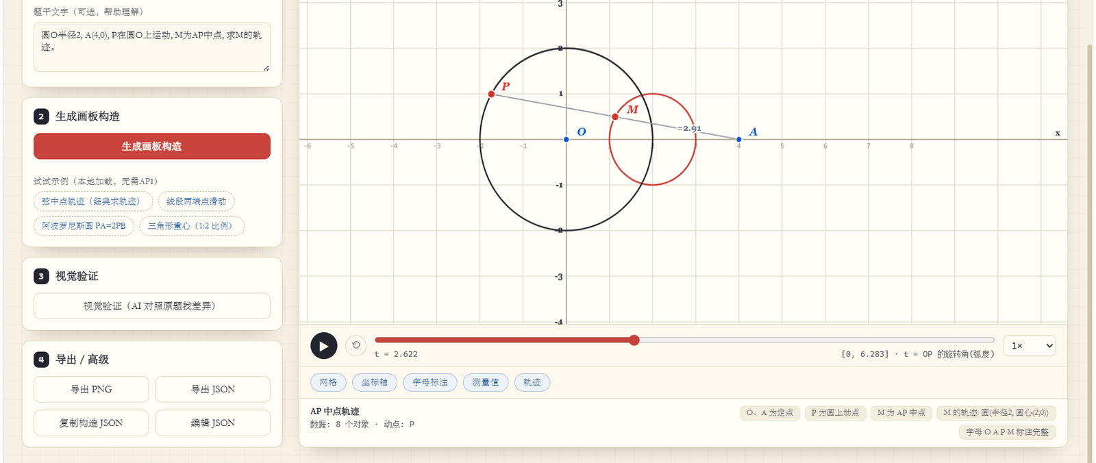Toggle the 网格 grid display

[x=328, y=382]
